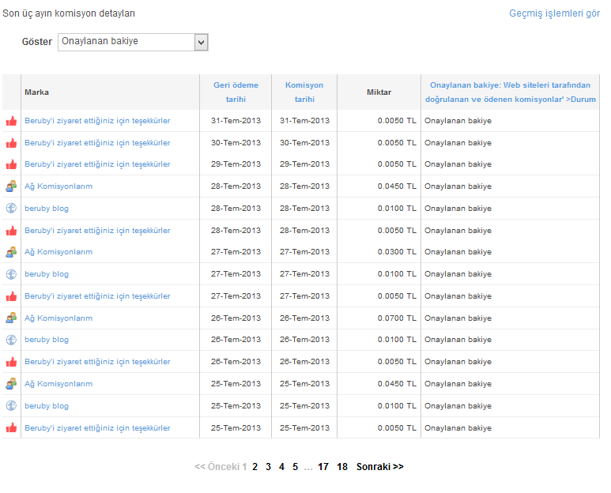
Task: Click Geri ödeme date 29-Tem-2013 cell
Action: (x=236, y=164)
